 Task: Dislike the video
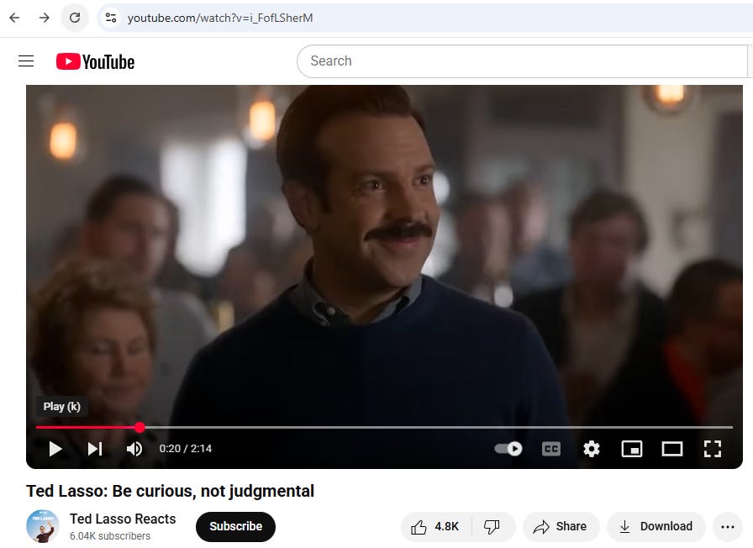492,527
